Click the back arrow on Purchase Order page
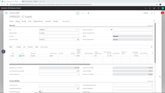Screen dimensions: 165x93 [6, 13]
